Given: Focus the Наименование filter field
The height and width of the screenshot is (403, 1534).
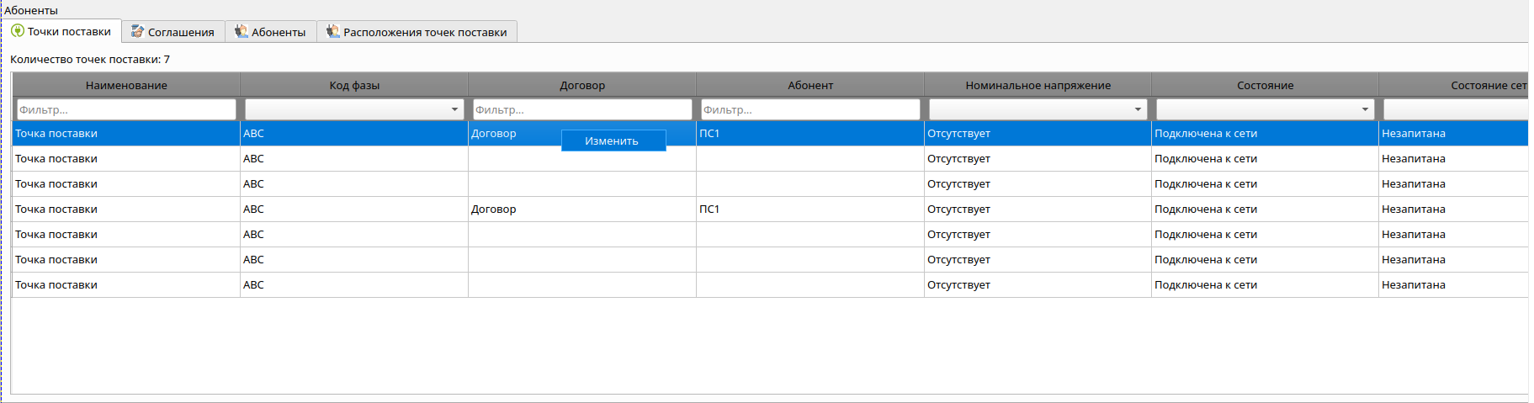Looking at the screenshot, I should 126,109.
